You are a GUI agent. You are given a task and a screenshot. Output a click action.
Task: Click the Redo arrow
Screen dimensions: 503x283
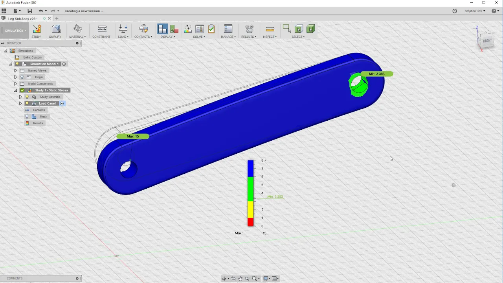pyautogui.click(x=53, y=11)
